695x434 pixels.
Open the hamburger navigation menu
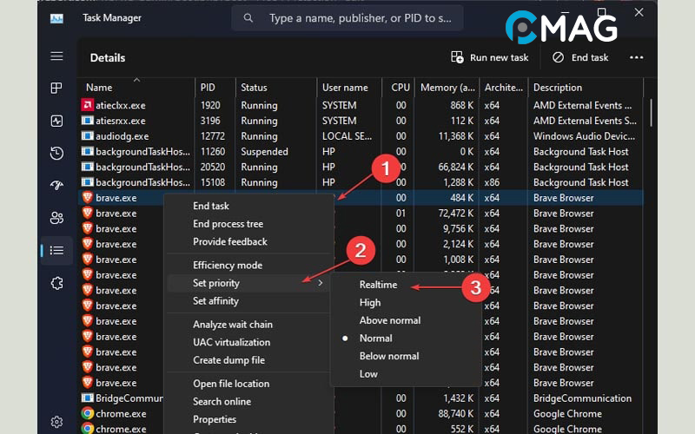click(56, 56)
